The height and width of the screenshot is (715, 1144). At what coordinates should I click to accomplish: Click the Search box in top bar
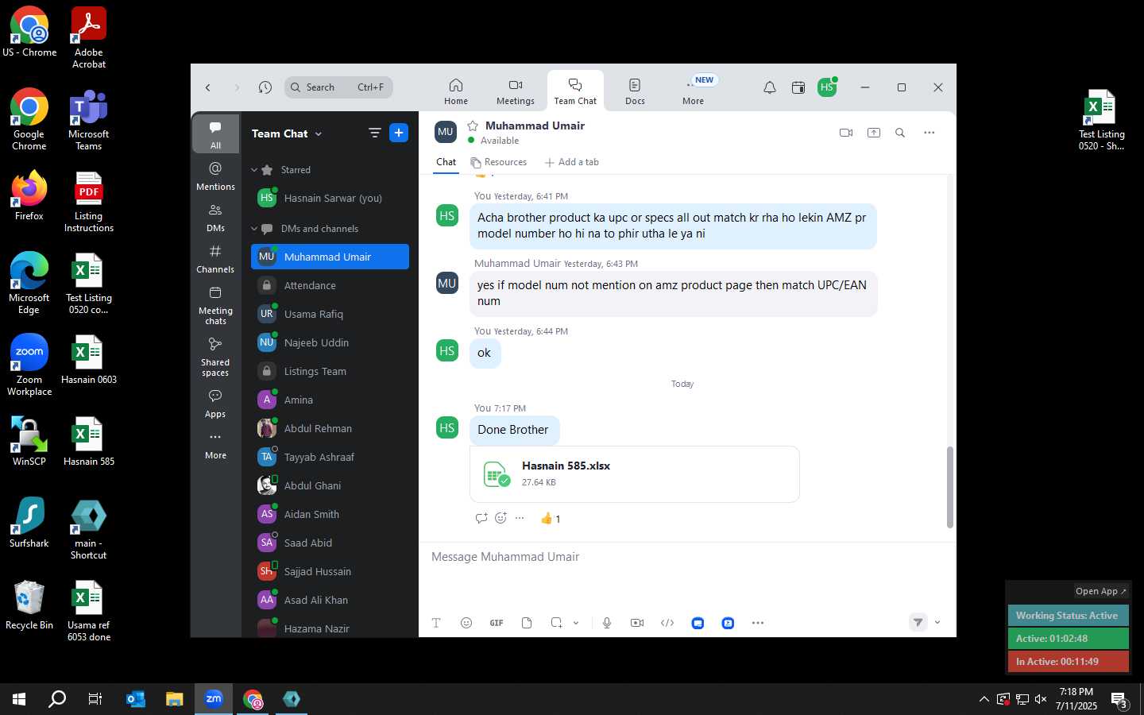click(338, 87)
